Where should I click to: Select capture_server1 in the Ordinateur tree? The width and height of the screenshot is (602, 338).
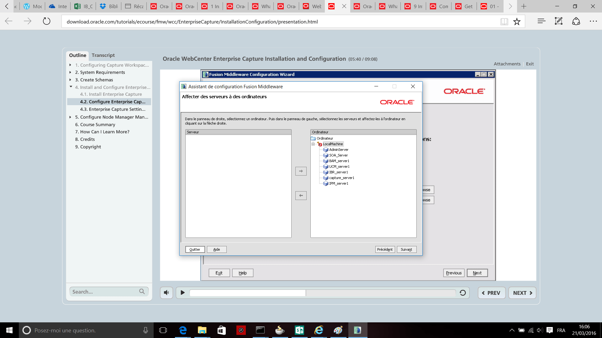[x=341, y=178]
